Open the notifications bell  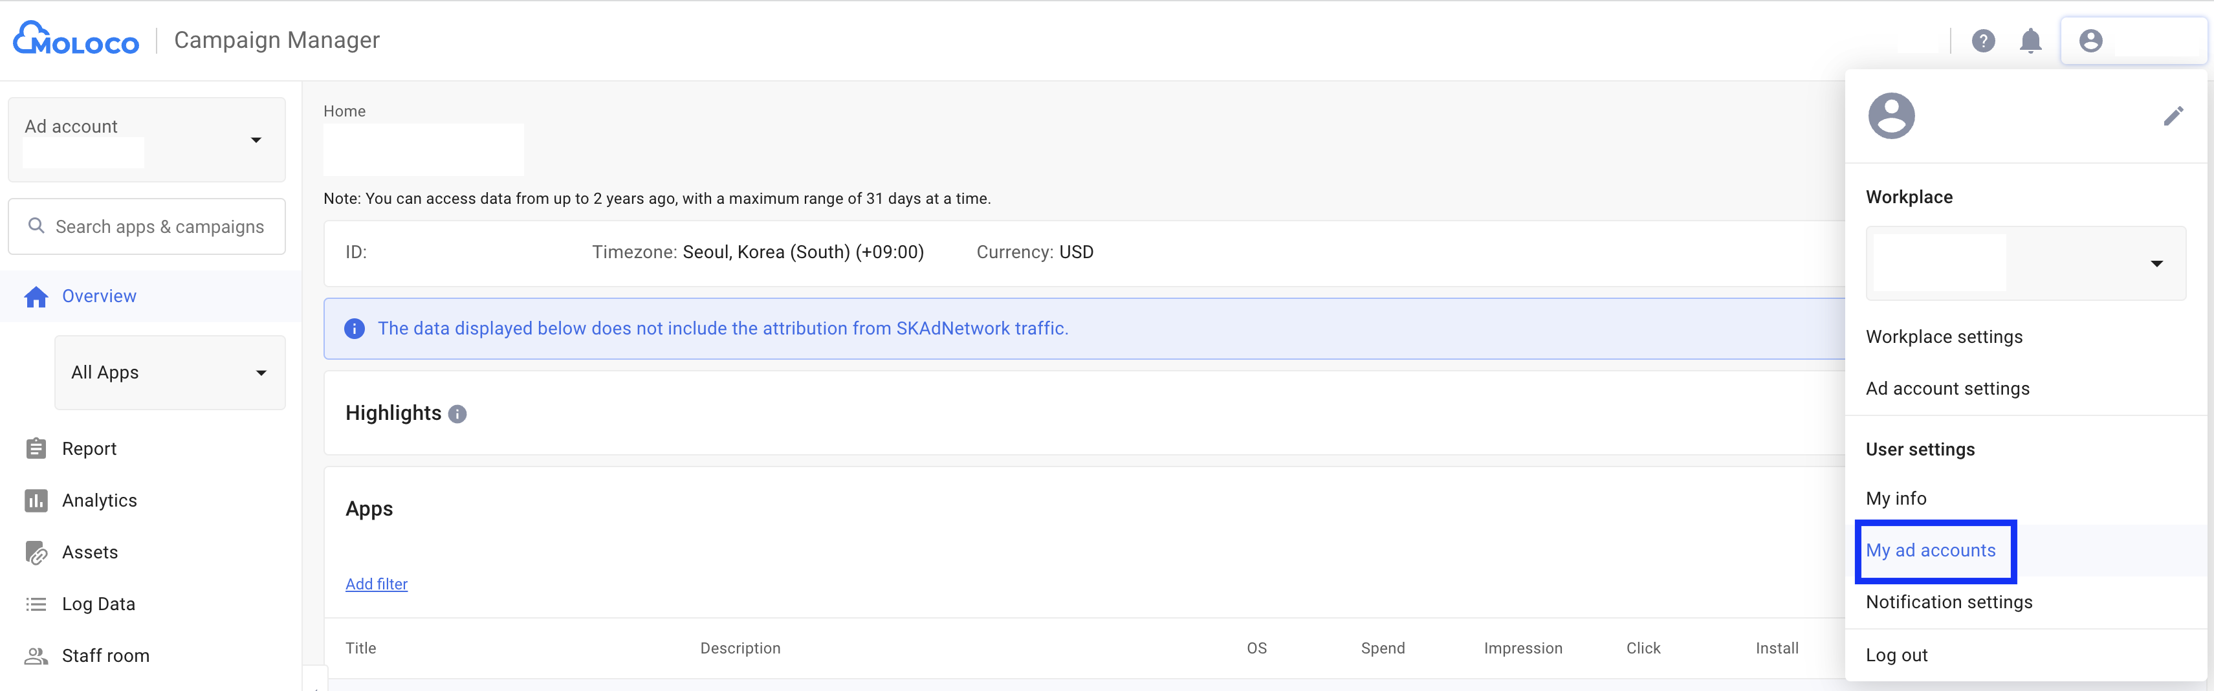[x=2030, y=40]
